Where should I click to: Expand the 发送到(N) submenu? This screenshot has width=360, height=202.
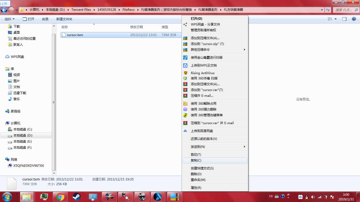coord(215,147)
